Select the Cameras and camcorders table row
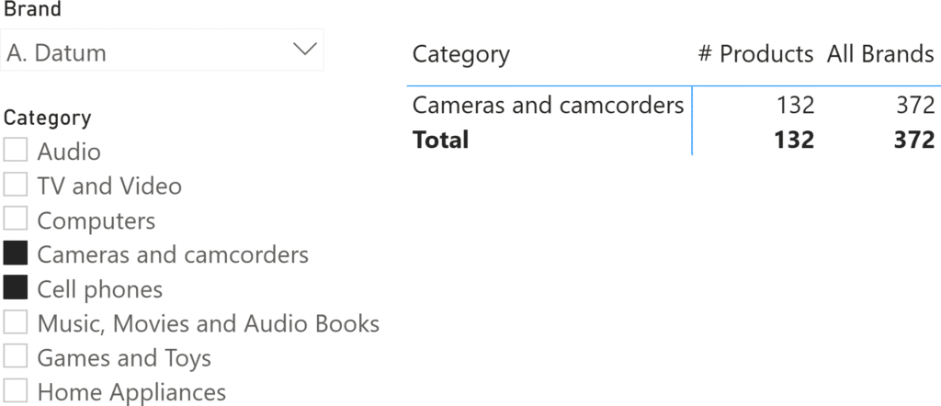 548,105
